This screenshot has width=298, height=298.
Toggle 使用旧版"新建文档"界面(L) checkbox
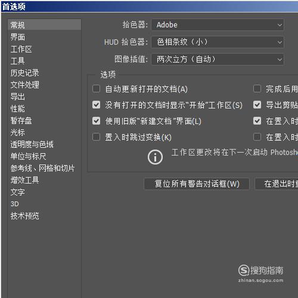pyautogui.click(x=97, y=121)
